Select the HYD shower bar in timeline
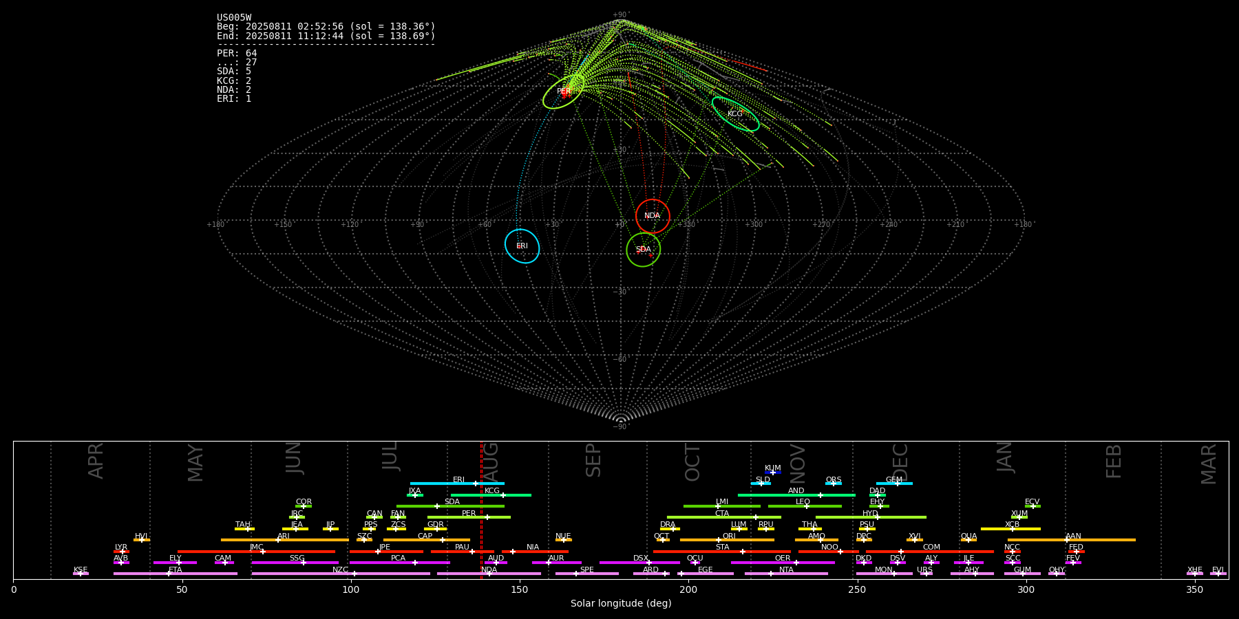This screenshot has height=619, width=1239. coord(871,517)
